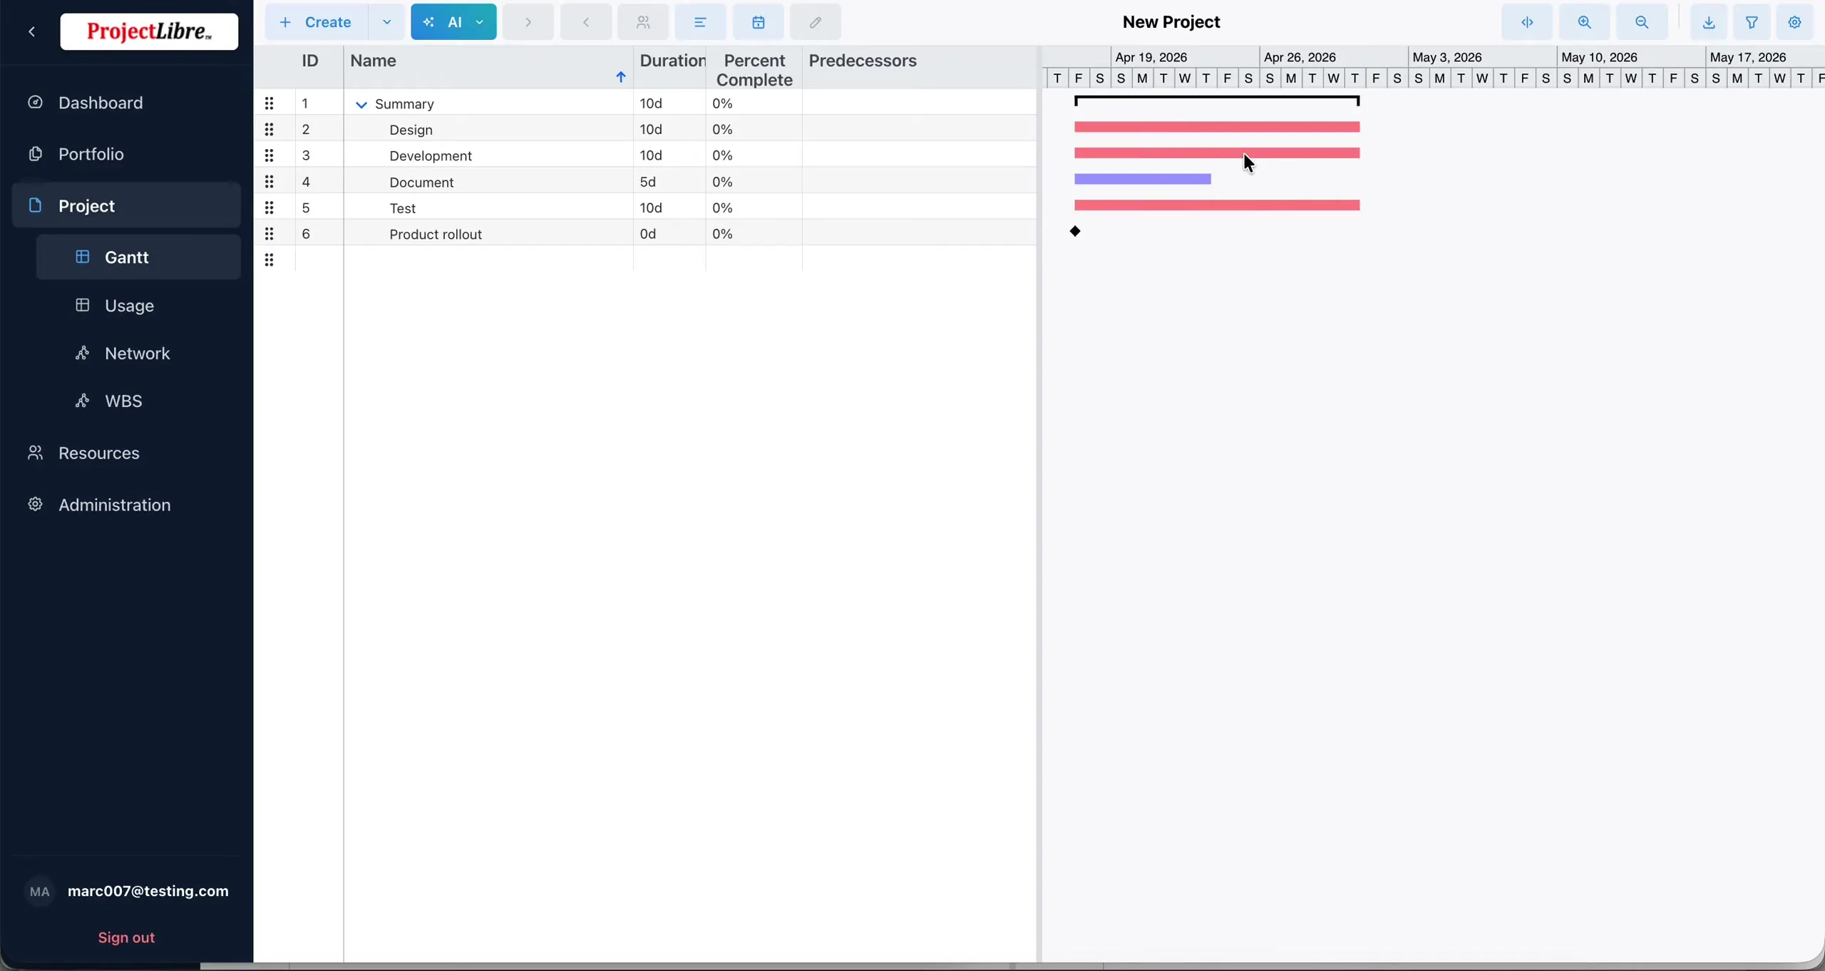Switch to the WBS view
Viewport: 1825px width, 971px height.
pos(138,401)
